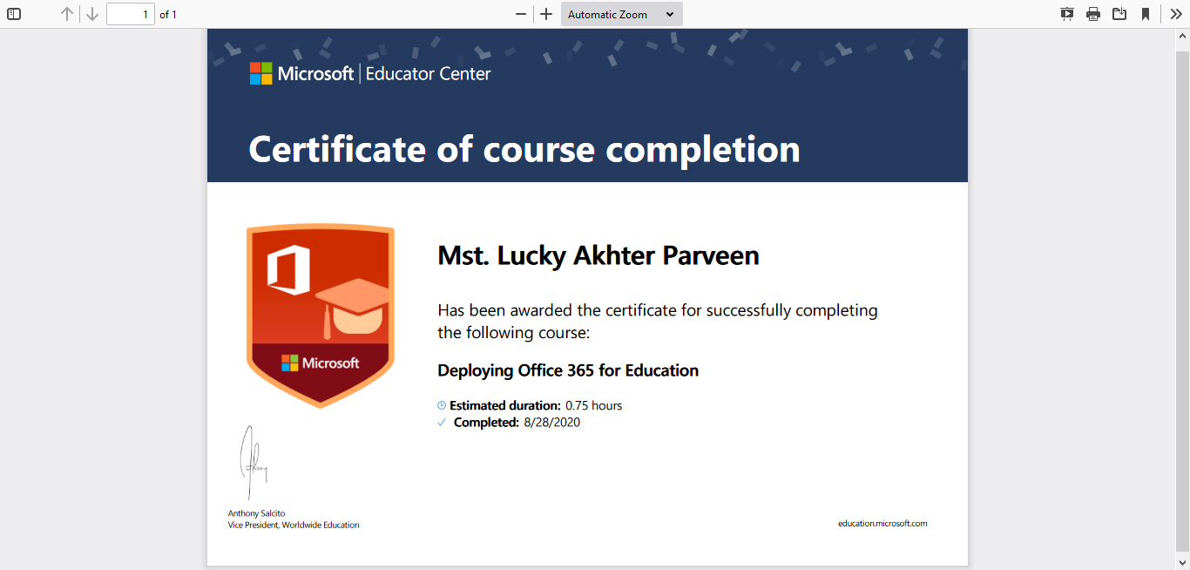This screenshot has width=1190, height=570.
Task: Click the course title Deploying Office 365 for Education
Action: point(568,370)
